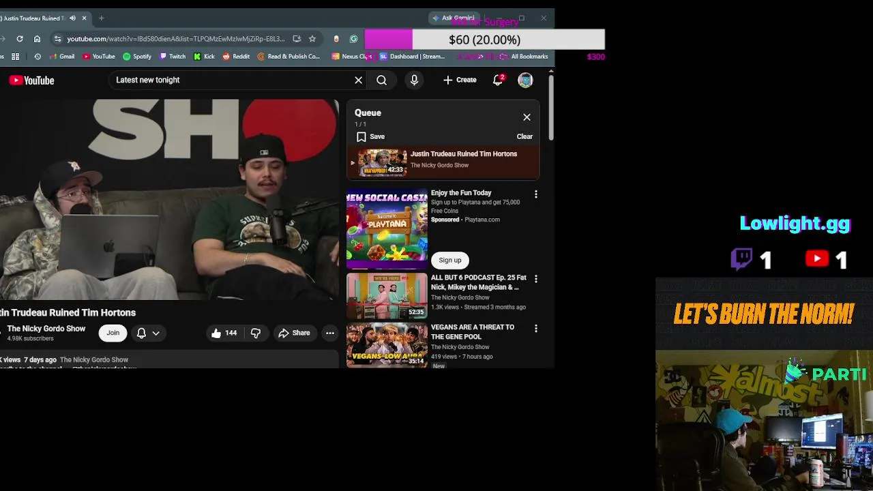Open options for VEGANS ARE A THREAT video
The height and width of the screenshot is (491, 873).
pyautogui.click(x=536, y=329)
